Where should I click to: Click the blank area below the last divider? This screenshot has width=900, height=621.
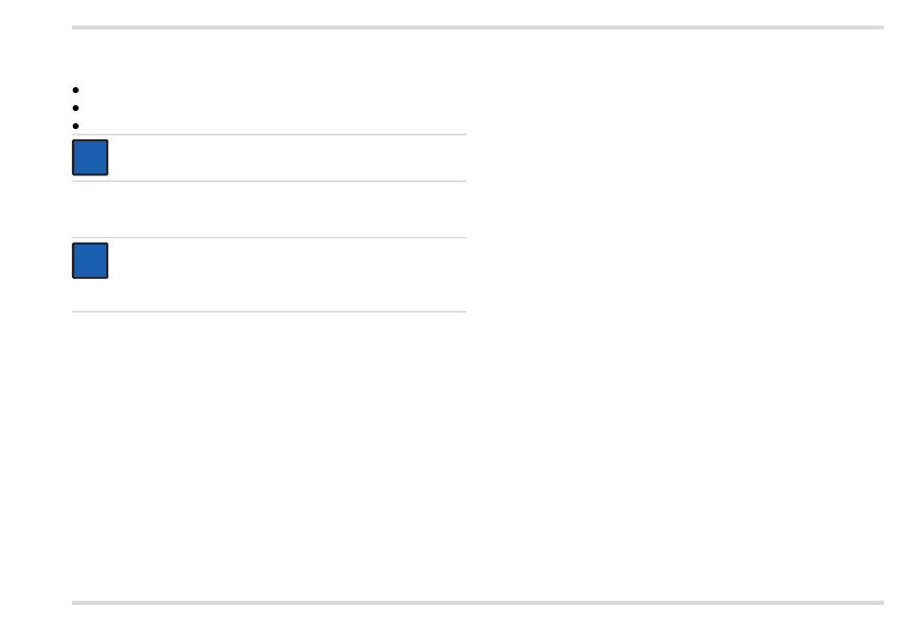tap(269, 456)
